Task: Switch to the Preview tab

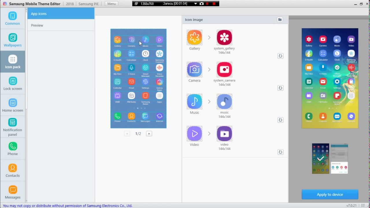Action: [61, 25]
